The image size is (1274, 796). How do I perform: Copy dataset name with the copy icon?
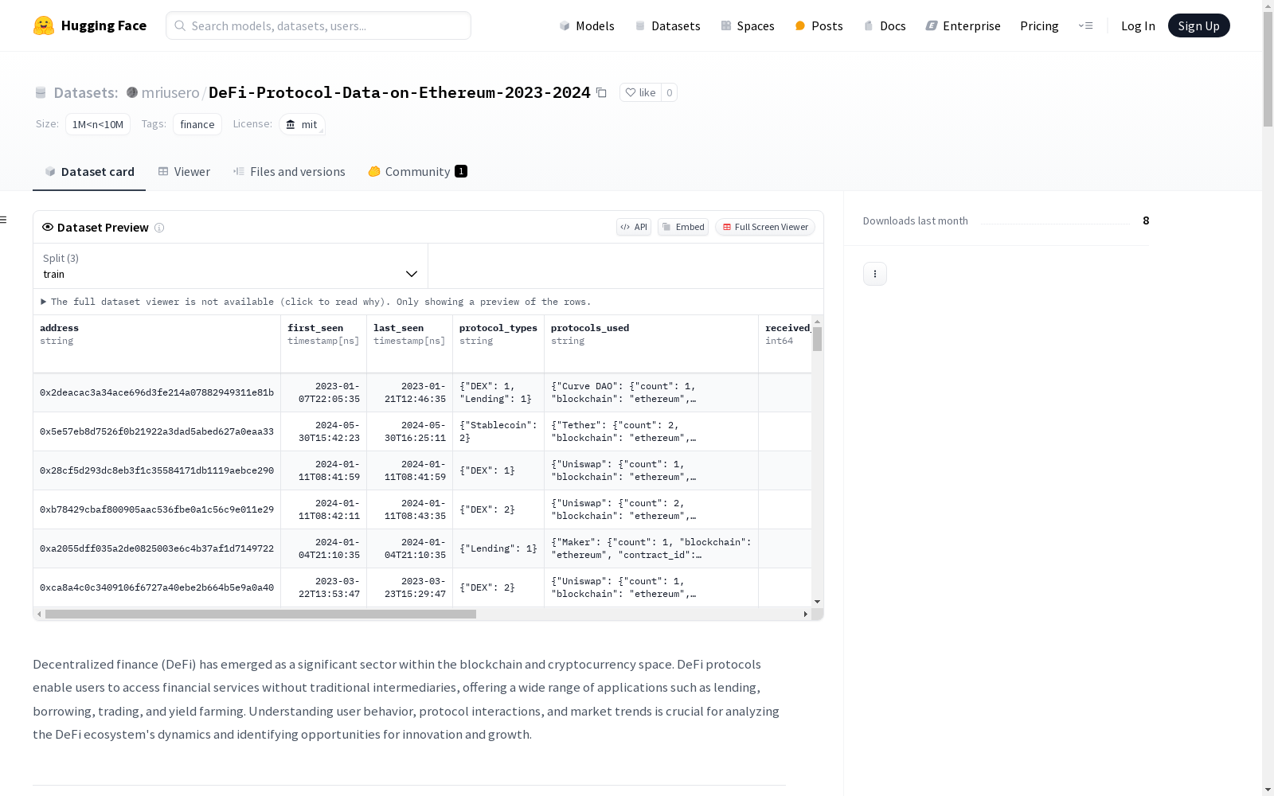click(x=602, y=93)
